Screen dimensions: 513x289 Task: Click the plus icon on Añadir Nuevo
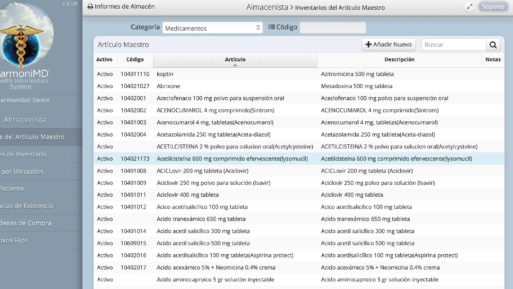coord(368,44)
